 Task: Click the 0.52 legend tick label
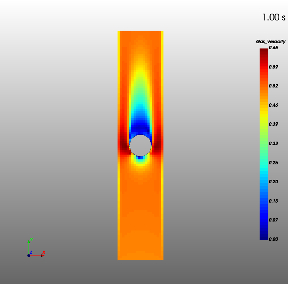click(x=273, y=86)
